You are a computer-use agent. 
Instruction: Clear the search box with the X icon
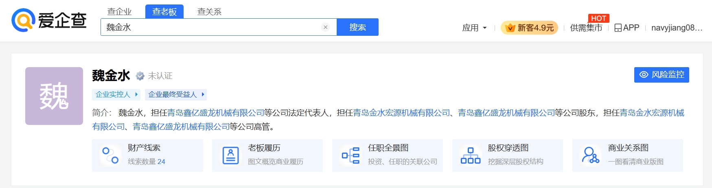pos(325,27)
